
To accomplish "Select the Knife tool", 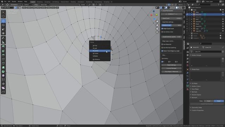I will [x=3, y=64].
